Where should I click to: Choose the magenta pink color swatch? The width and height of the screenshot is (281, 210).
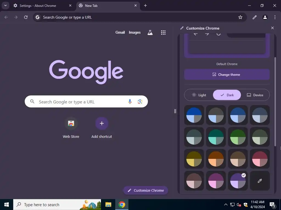pyautogui.click(x=216, y=181)
